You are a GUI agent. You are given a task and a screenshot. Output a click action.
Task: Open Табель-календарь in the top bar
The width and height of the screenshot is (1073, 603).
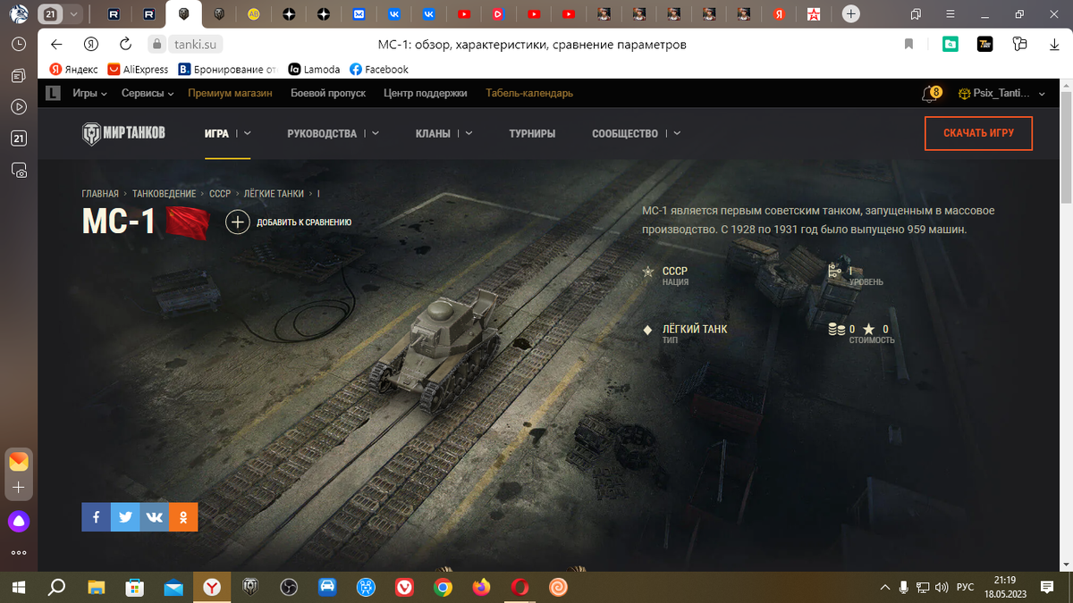pyautogui.click(x=529, y=93)
